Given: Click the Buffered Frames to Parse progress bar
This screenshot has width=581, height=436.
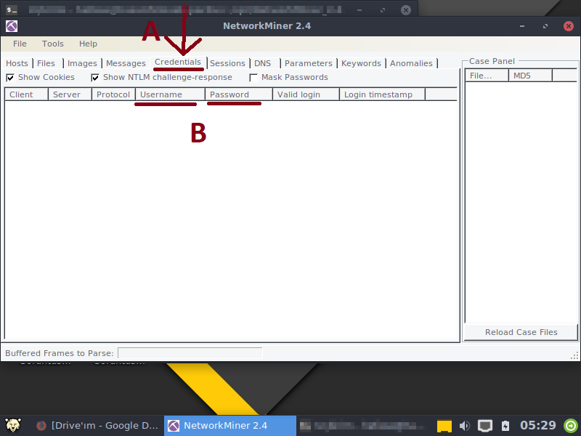Looking at the screenshot, I should click(190, 353).
